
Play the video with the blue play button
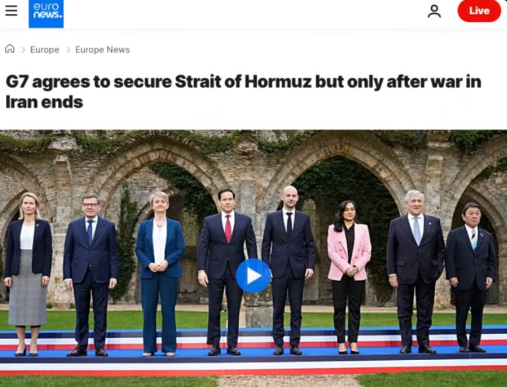(x=253, y=276)
